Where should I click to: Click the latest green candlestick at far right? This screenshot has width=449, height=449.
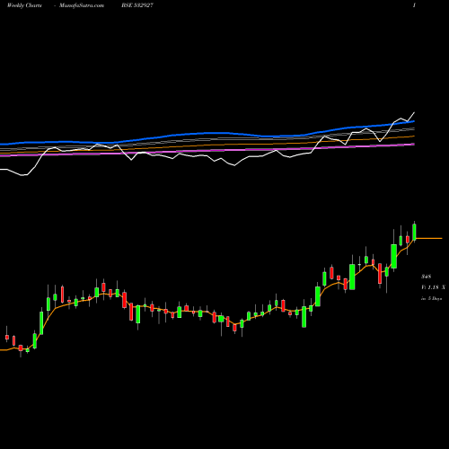point(414,232)
